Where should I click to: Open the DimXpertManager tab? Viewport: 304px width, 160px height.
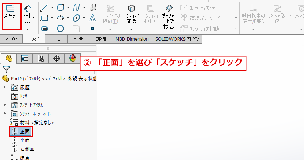[57, 58]
